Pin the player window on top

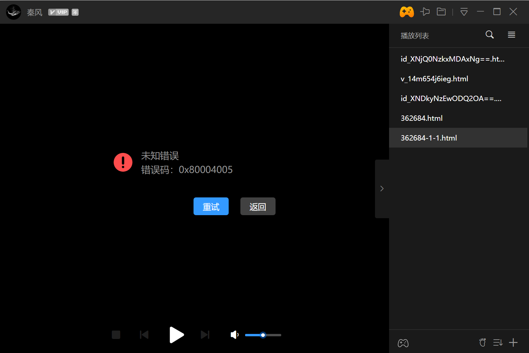point(425,12)
